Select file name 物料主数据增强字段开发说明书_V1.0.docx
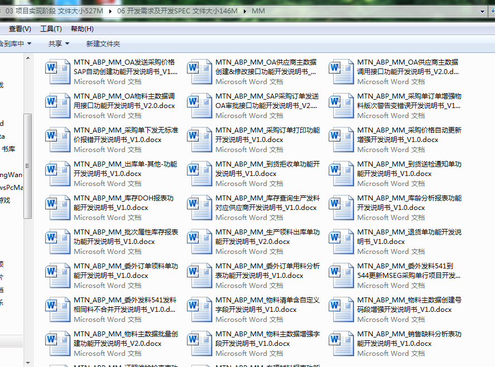Image resolution: width=495 pixels, height=367 pixels. [x=267, y=339]
